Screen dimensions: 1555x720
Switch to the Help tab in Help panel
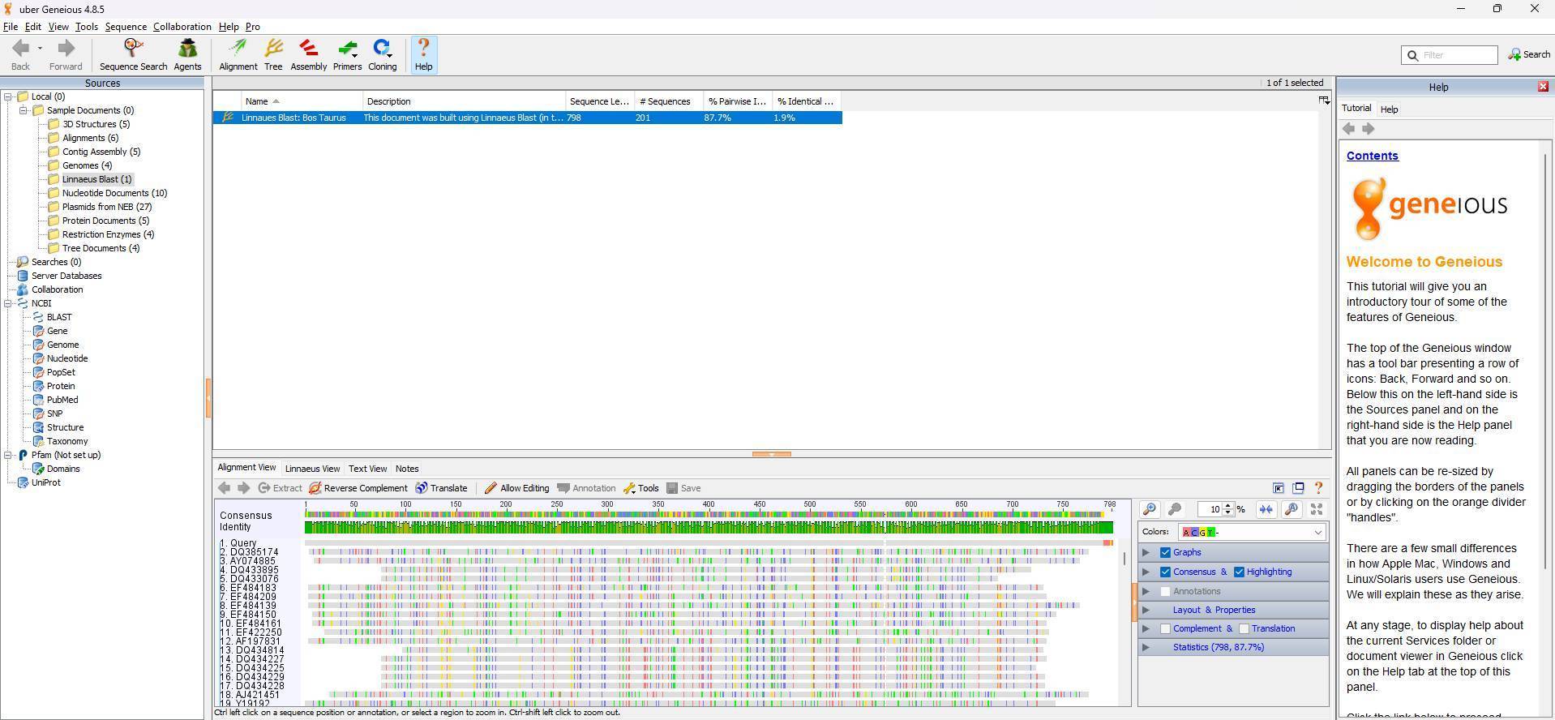(1389, 109)
